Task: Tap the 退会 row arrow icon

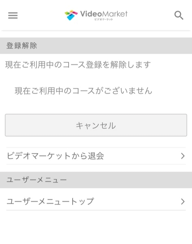Action: click(x=183, y=156)
